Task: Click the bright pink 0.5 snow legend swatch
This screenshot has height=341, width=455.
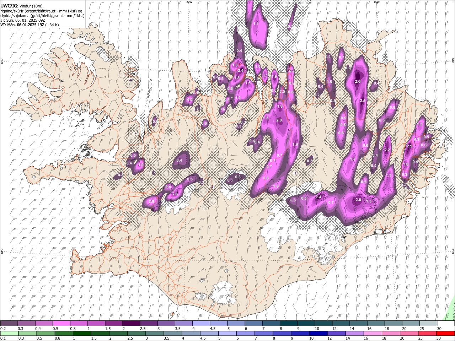Action: point(61,324)
